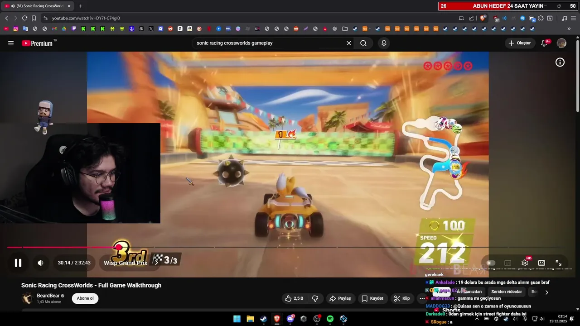Viewport: 580px width, 326px height.
Task: Open the YouTube guide hamburger menu
Action: [11, 43]
